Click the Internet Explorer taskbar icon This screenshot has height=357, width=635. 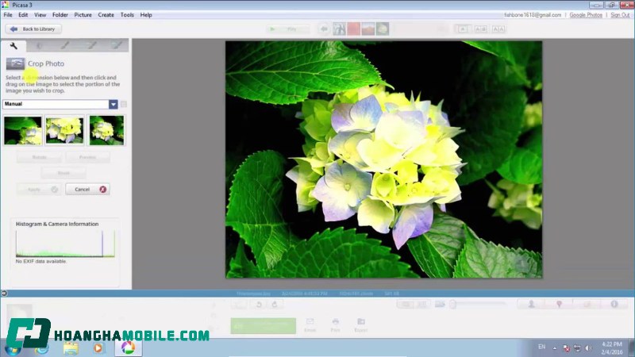click(42, 347)
